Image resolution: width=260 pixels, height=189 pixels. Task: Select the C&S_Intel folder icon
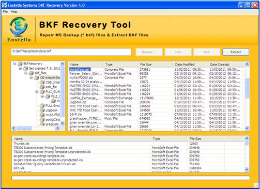(x=42, y=82)
